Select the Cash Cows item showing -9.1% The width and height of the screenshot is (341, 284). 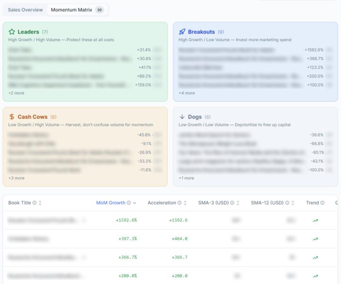85,144
